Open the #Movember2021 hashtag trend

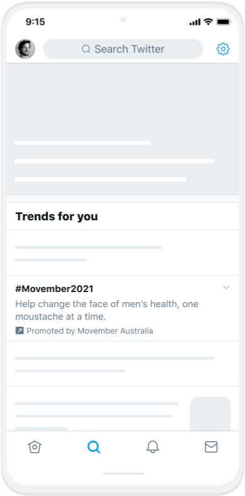tap(54, 289)
